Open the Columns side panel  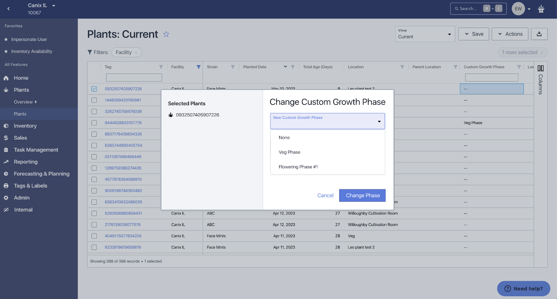coord(541,79)
